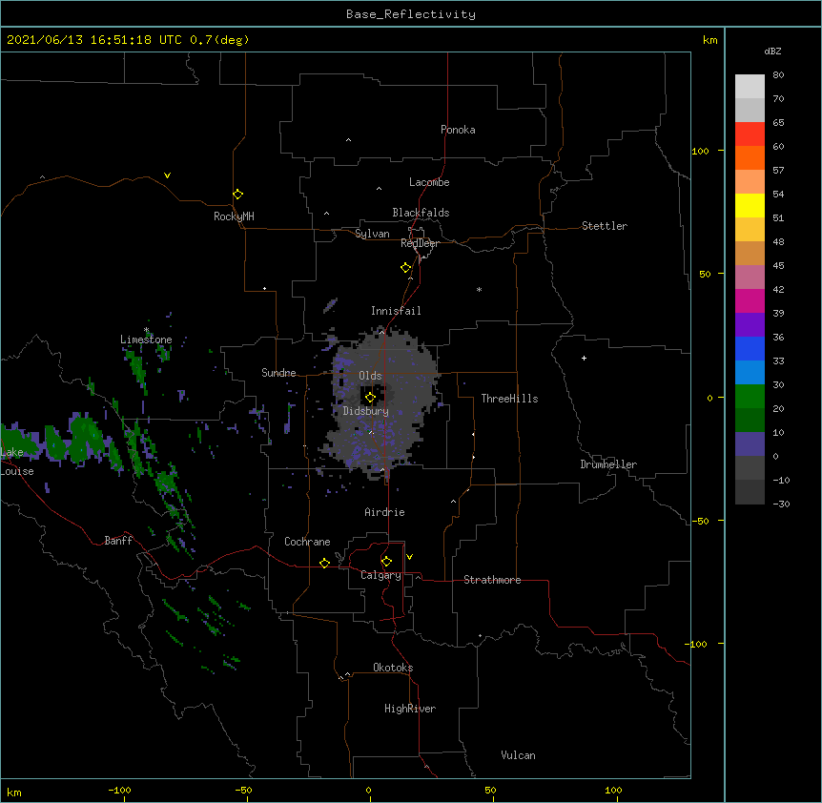
Task: Click the Stettler city label
Action: tap(605, 226)
